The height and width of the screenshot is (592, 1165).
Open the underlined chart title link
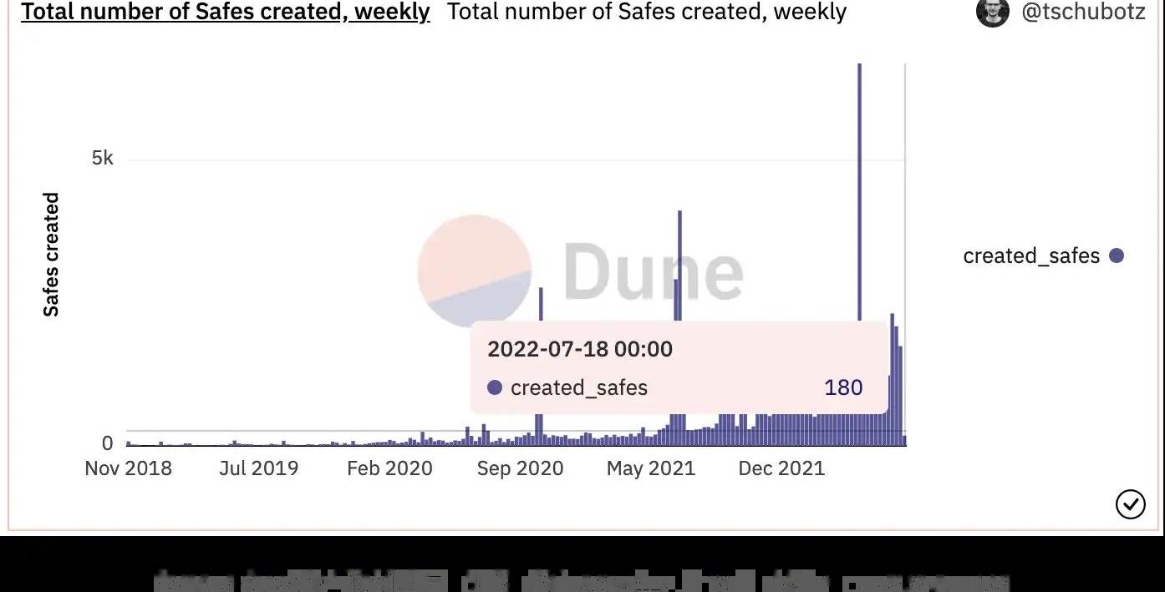[x=225, y=12]
